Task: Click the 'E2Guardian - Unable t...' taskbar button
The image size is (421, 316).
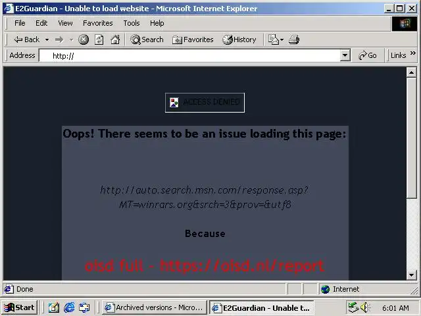Action: (262, 307)
